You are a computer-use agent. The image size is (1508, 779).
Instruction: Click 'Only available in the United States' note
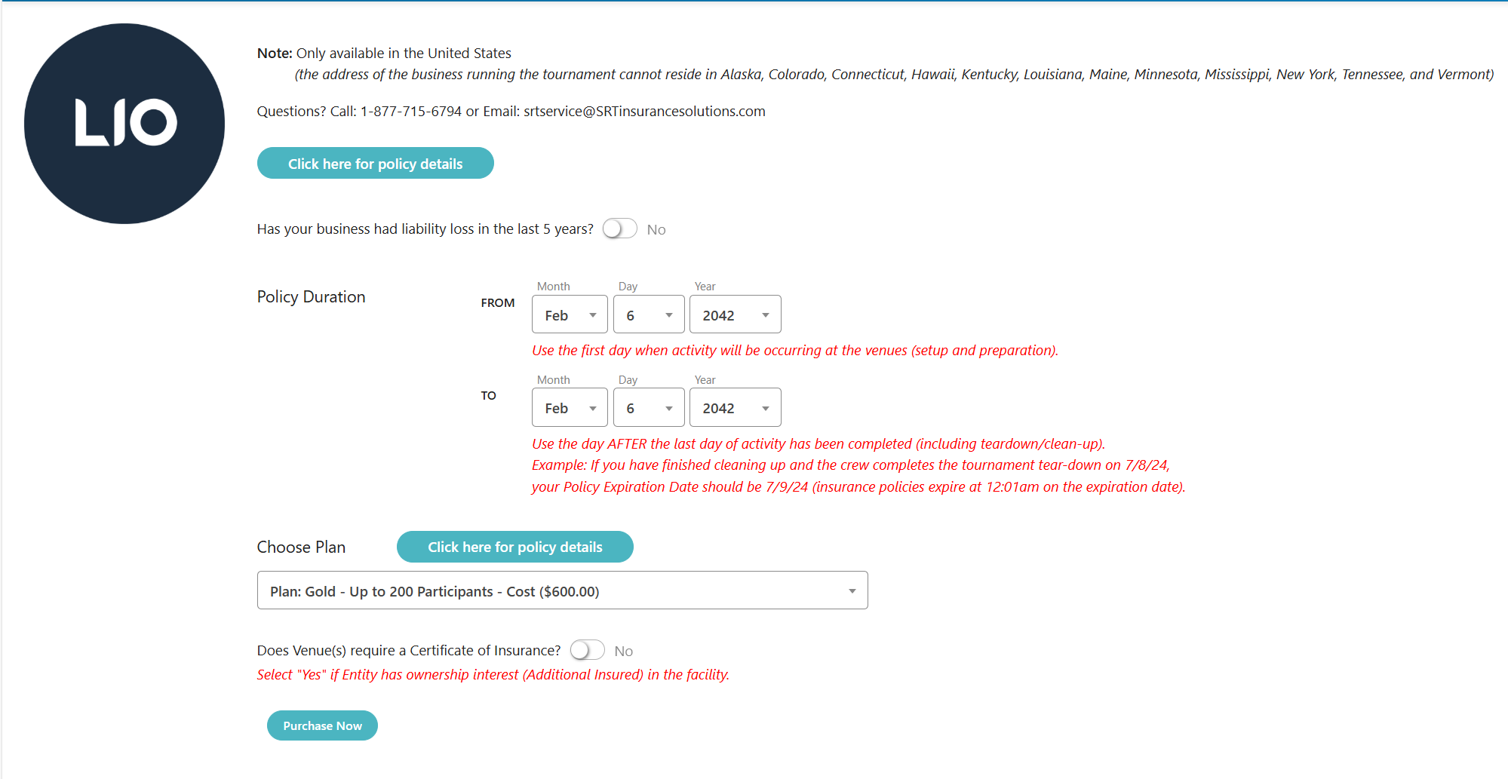[x=404, y=54]
